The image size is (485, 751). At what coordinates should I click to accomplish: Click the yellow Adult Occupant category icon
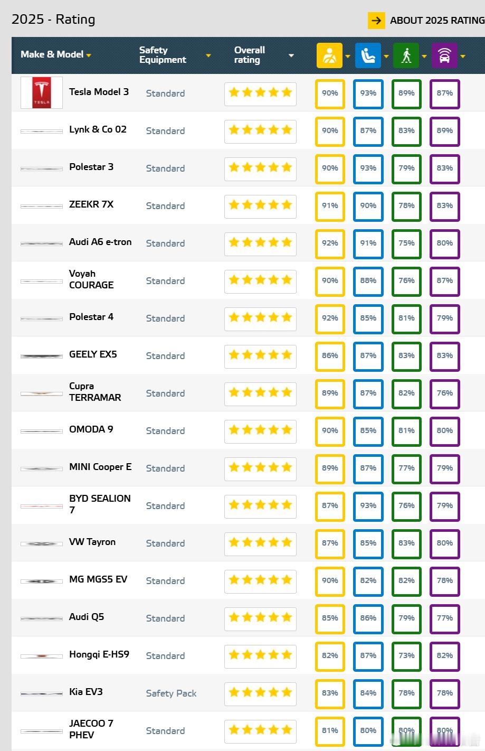coord(329,55)
